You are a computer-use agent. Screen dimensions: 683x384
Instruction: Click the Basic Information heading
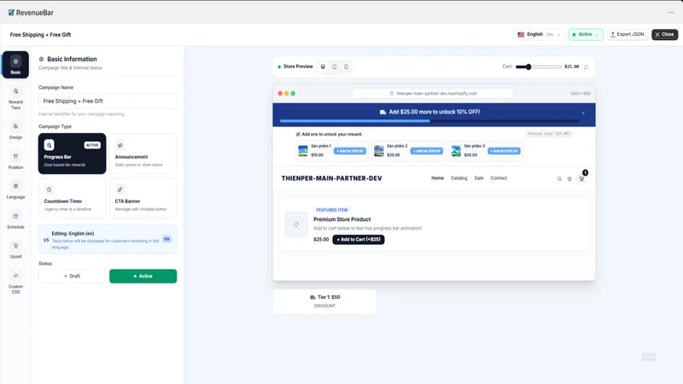(72, 59)
